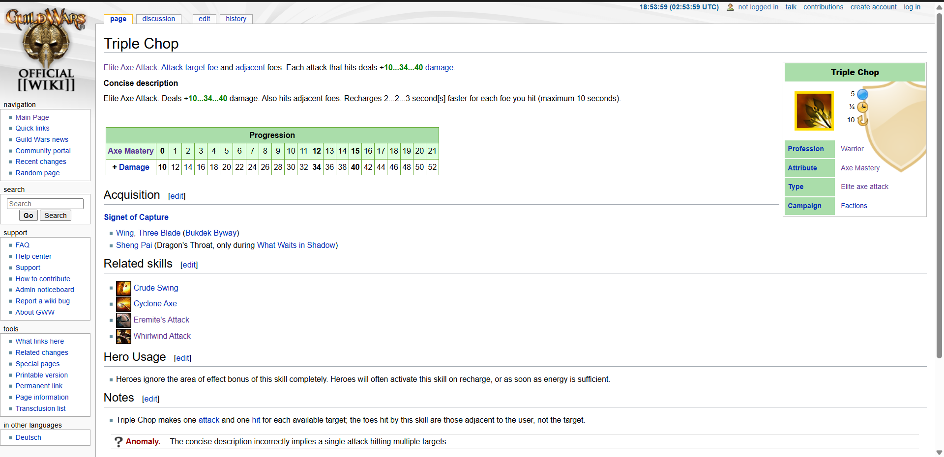Image resolution: width=944 pixels, height=457 pixels.
Task: Click log in
Action: point(912,7)
